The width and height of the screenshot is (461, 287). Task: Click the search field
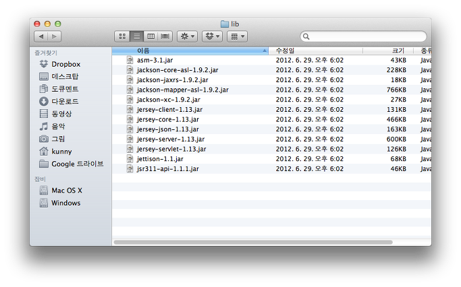[x=363, y=36]
